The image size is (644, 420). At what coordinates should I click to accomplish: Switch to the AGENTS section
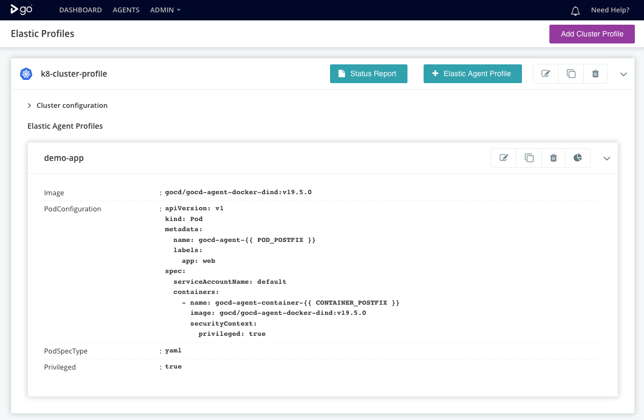(x=126, y=10)
